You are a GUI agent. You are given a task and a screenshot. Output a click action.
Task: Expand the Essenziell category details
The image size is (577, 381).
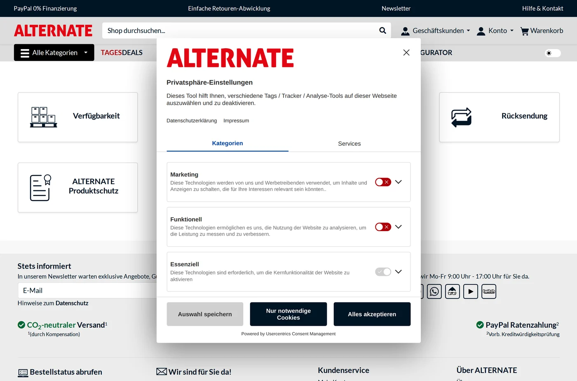(398, 272)
